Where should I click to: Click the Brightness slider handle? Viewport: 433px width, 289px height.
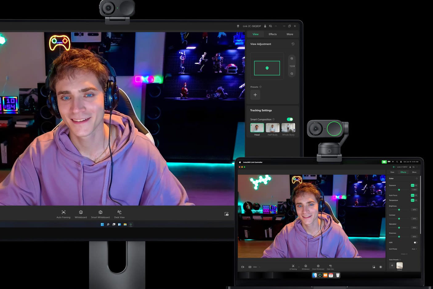[399, 210]
